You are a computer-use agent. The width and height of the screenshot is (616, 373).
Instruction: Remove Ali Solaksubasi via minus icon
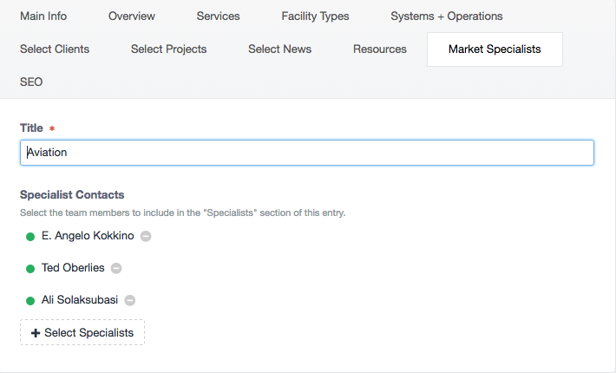pyautogui.click(x=130, y=300)
